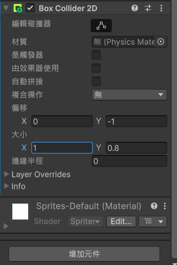The height and width of the screenshot is (265, 177).
Task: Activate the edit collider (編輯碰撞器) button
Action: 101,26
